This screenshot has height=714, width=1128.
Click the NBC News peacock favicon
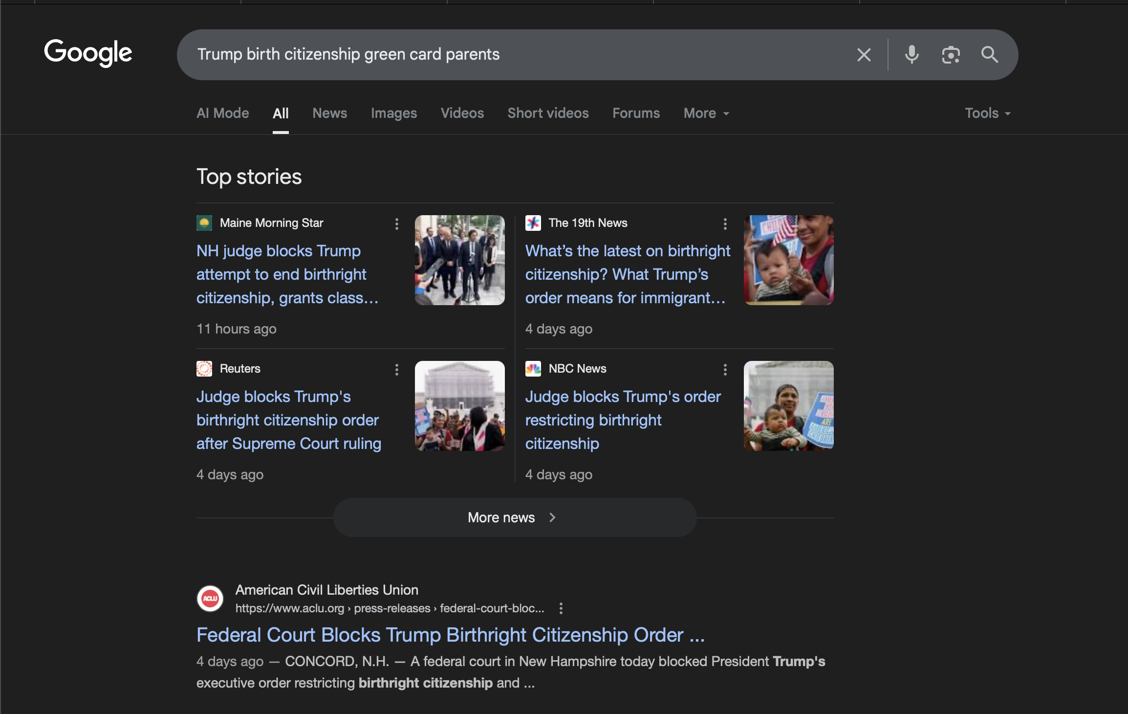(x=533, y=369)
